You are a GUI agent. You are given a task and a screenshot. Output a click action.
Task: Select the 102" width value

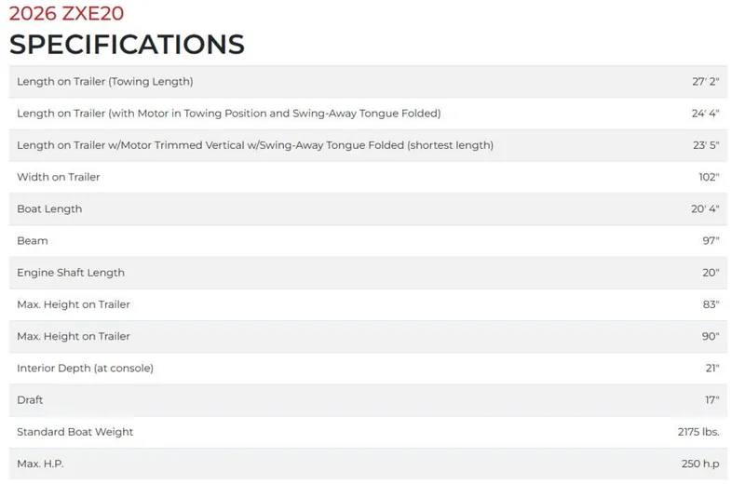pos(709,177)
